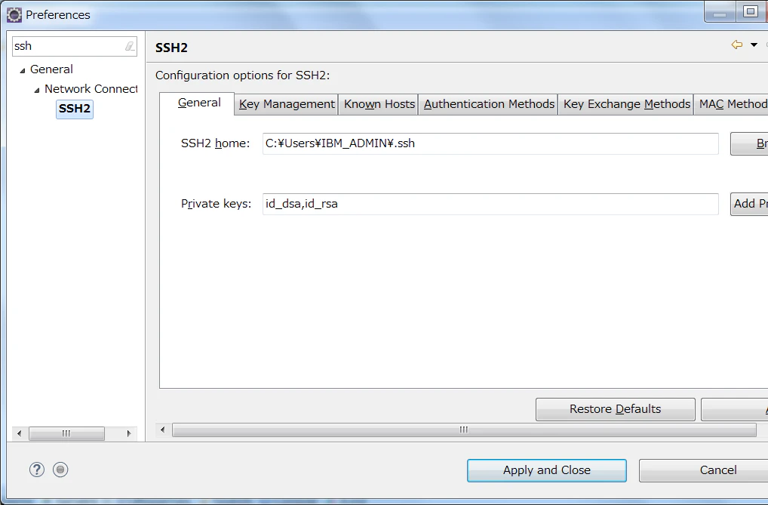Click the help question mark icon
This screenshot has height=505, width=768.
tap(37, 470)
